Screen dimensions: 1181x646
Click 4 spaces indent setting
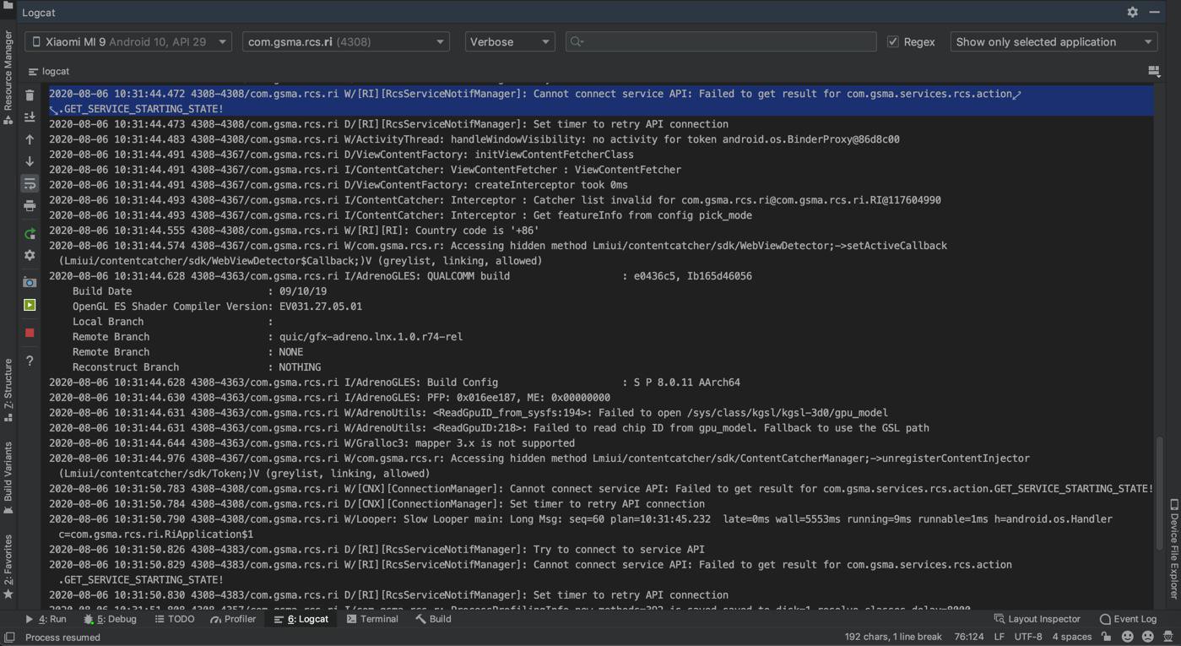1072,637
